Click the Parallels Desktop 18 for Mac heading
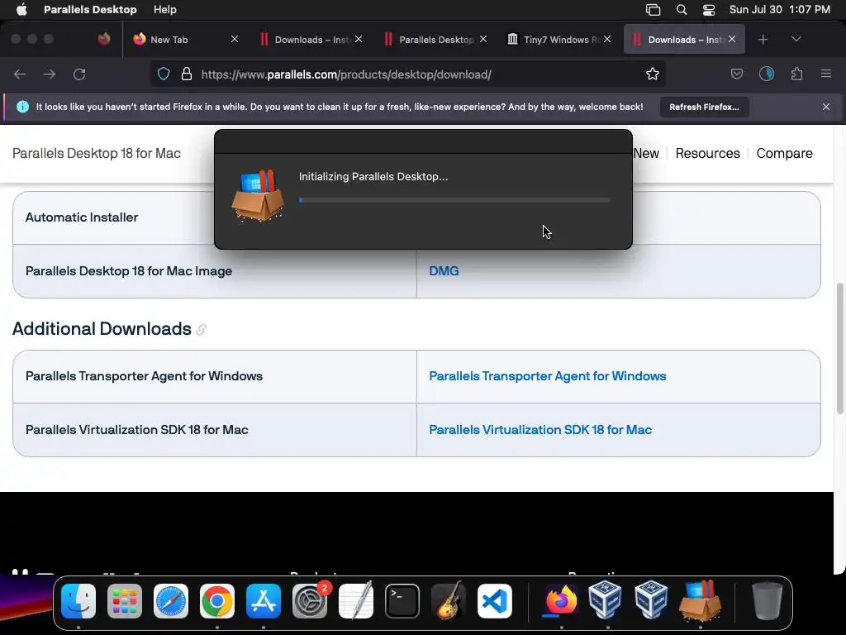 tap(97, 153)
